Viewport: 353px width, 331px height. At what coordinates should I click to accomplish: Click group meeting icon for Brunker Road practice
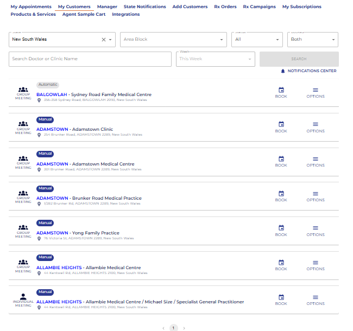[x=23, y=193]
